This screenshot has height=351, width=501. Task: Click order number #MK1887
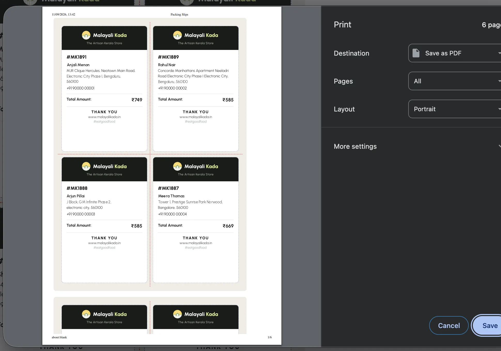point(168,188)
